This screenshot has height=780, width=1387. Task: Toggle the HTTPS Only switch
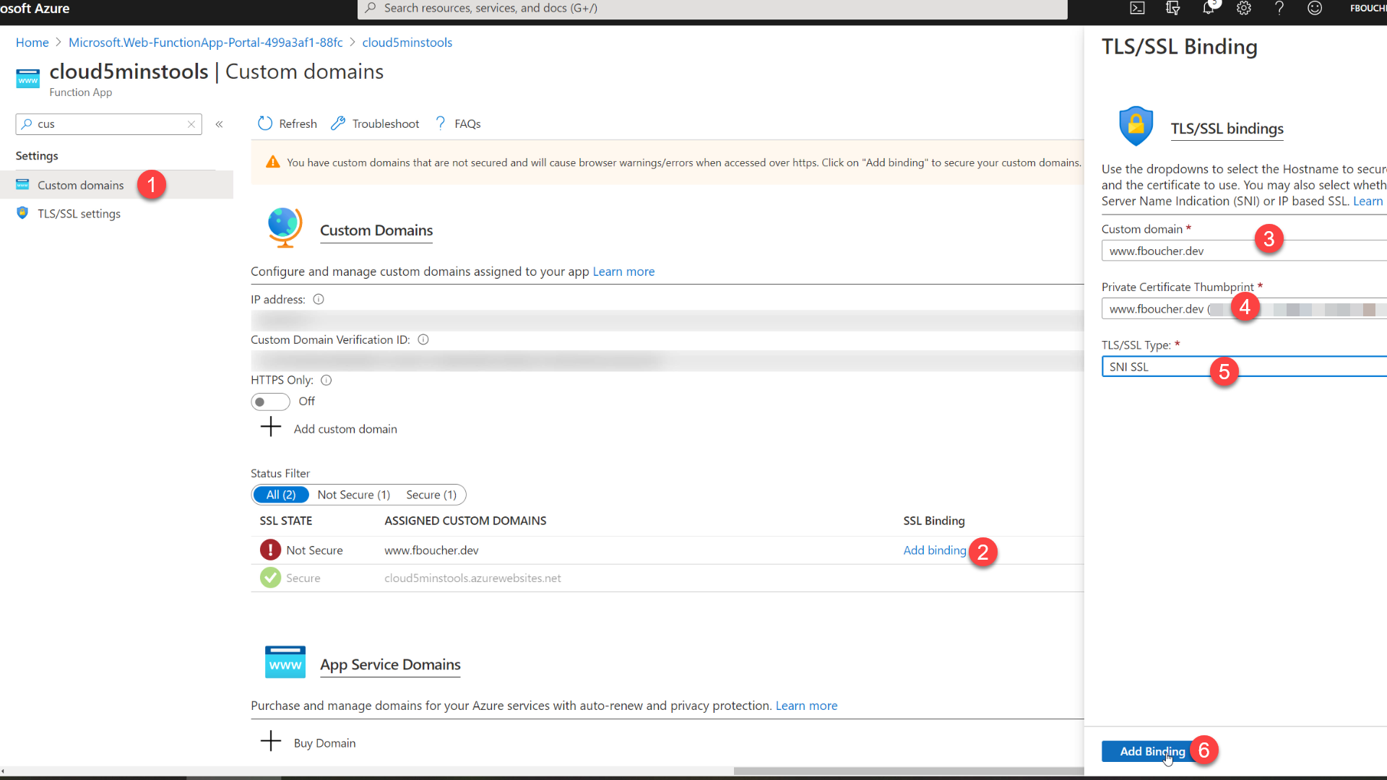pyautogui.click(x=270, y=402)
